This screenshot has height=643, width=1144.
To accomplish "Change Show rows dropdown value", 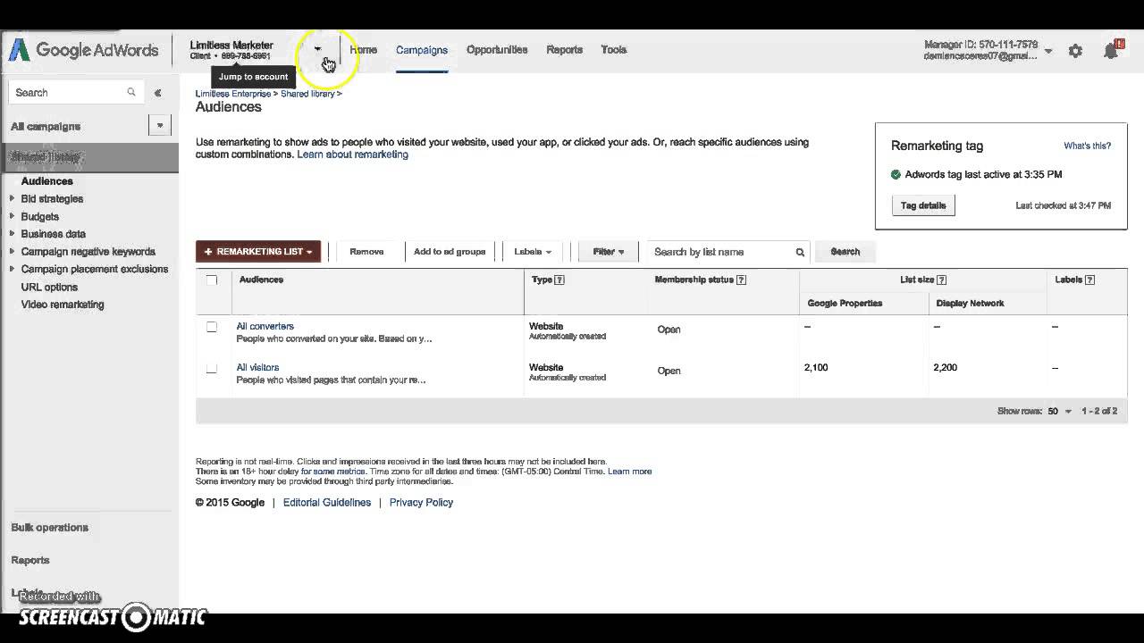I will [x=1060, y=412].
